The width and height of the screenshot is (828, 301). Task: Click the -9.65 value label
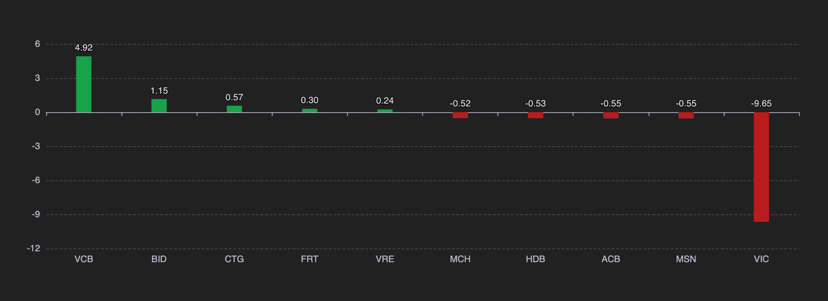point(761,104)
